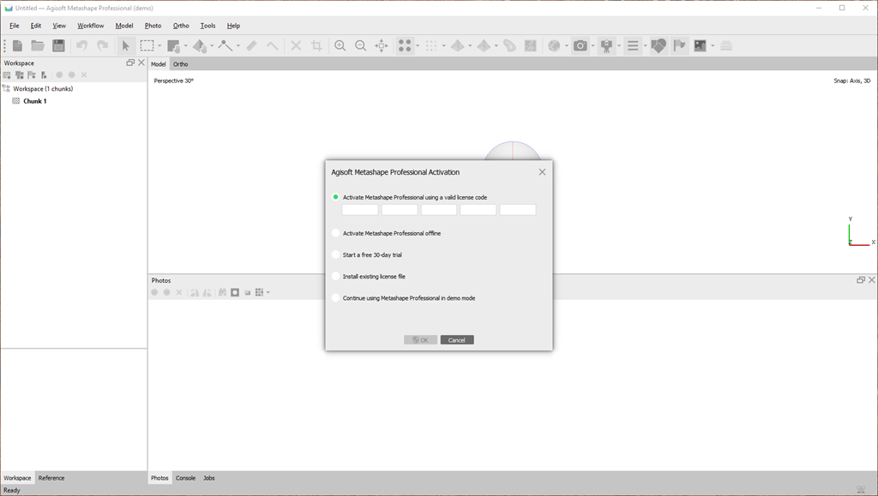Screen dimensions: 878x496
Task: Click the Crop selection icon
Action: click(x=317, y=46)
